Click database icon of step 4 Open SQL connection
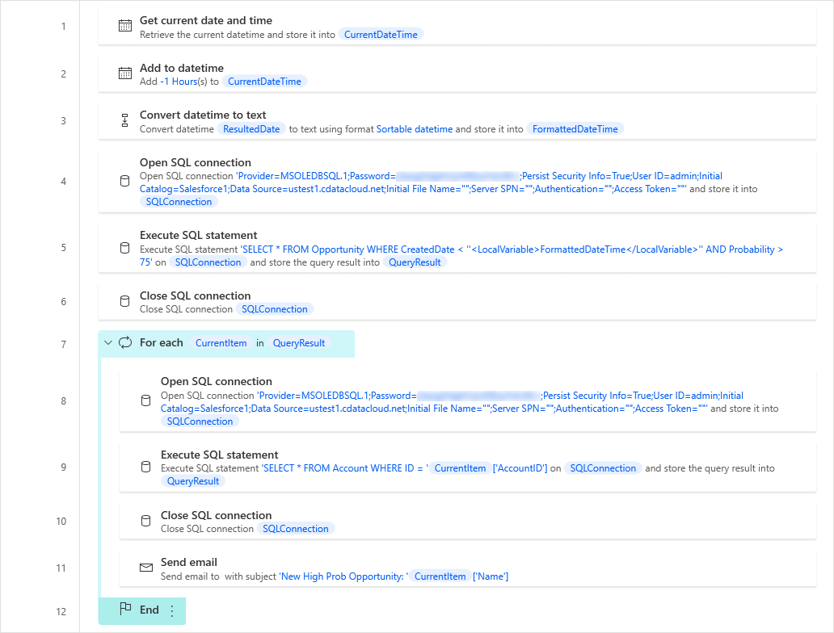The width and height of the screenshot is (834, 633). click(125, 182)
